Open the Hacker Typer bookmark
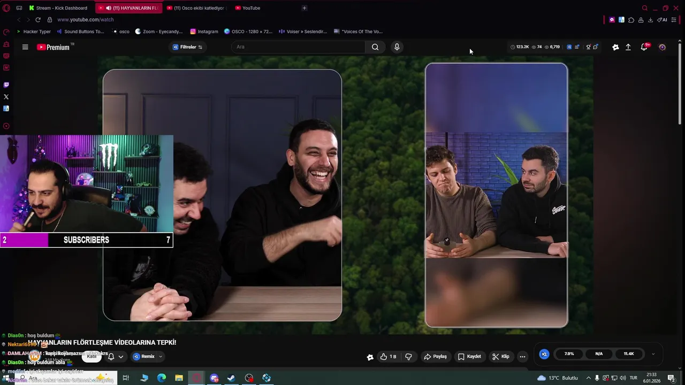The height and width of the screenshot is (385, 685). coord(33,32)
